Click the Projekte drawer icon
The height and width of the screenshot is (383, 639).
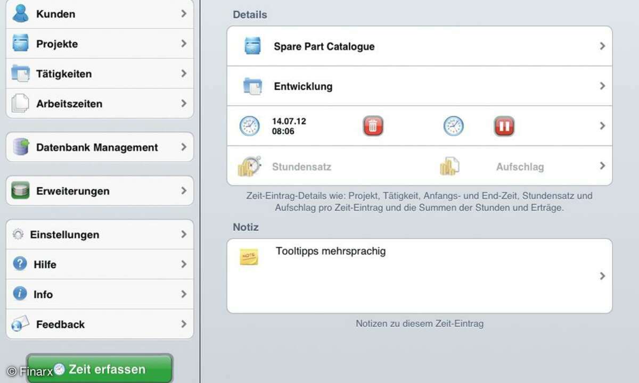pos(20,43)
